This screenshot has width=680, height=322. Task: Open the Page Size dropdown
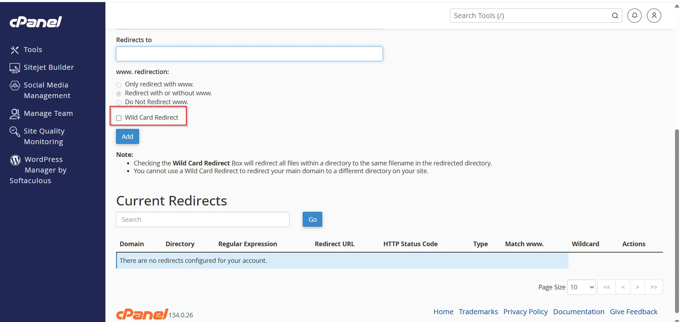click(x=581, y=287)
